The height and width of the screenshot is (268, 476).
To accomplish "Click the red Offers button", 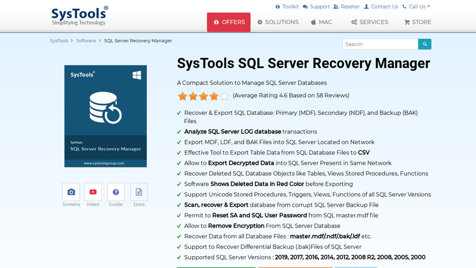I will point(228,22).
